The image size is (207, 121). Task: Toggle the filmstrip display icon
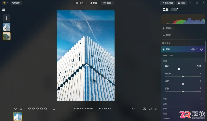pos(144,109)
